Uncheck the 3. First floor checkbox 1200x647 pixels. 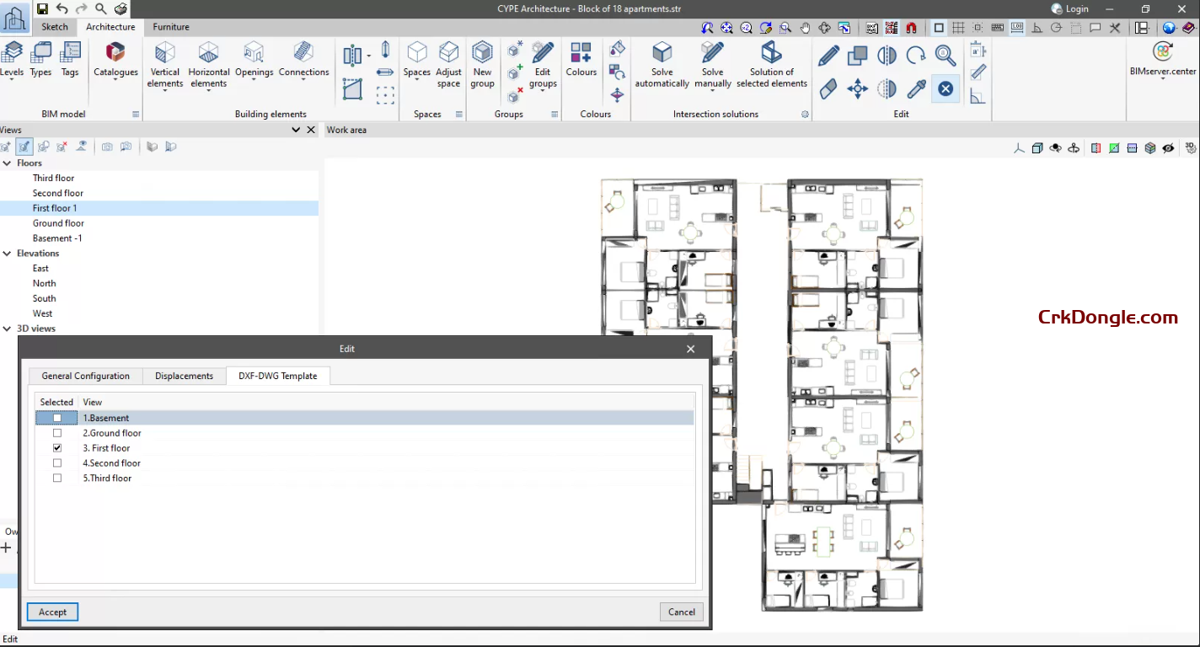(x=56, y=447)
